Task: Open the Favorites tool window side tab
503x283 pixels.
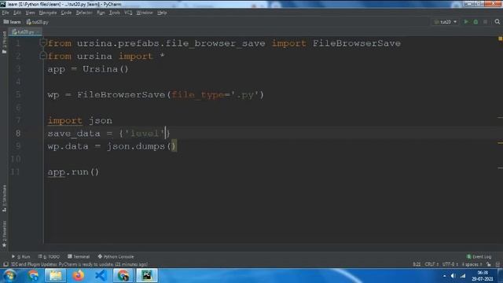Action: click(4, 233)
